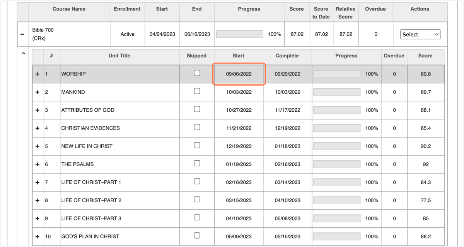Select the CHRISTIAN EVIDENCES title
464x247 pixels.
[x=90, y=128]
